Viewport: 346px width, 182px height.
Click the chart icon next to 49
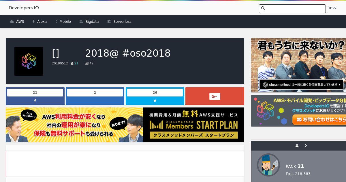[x=87, y=63]
